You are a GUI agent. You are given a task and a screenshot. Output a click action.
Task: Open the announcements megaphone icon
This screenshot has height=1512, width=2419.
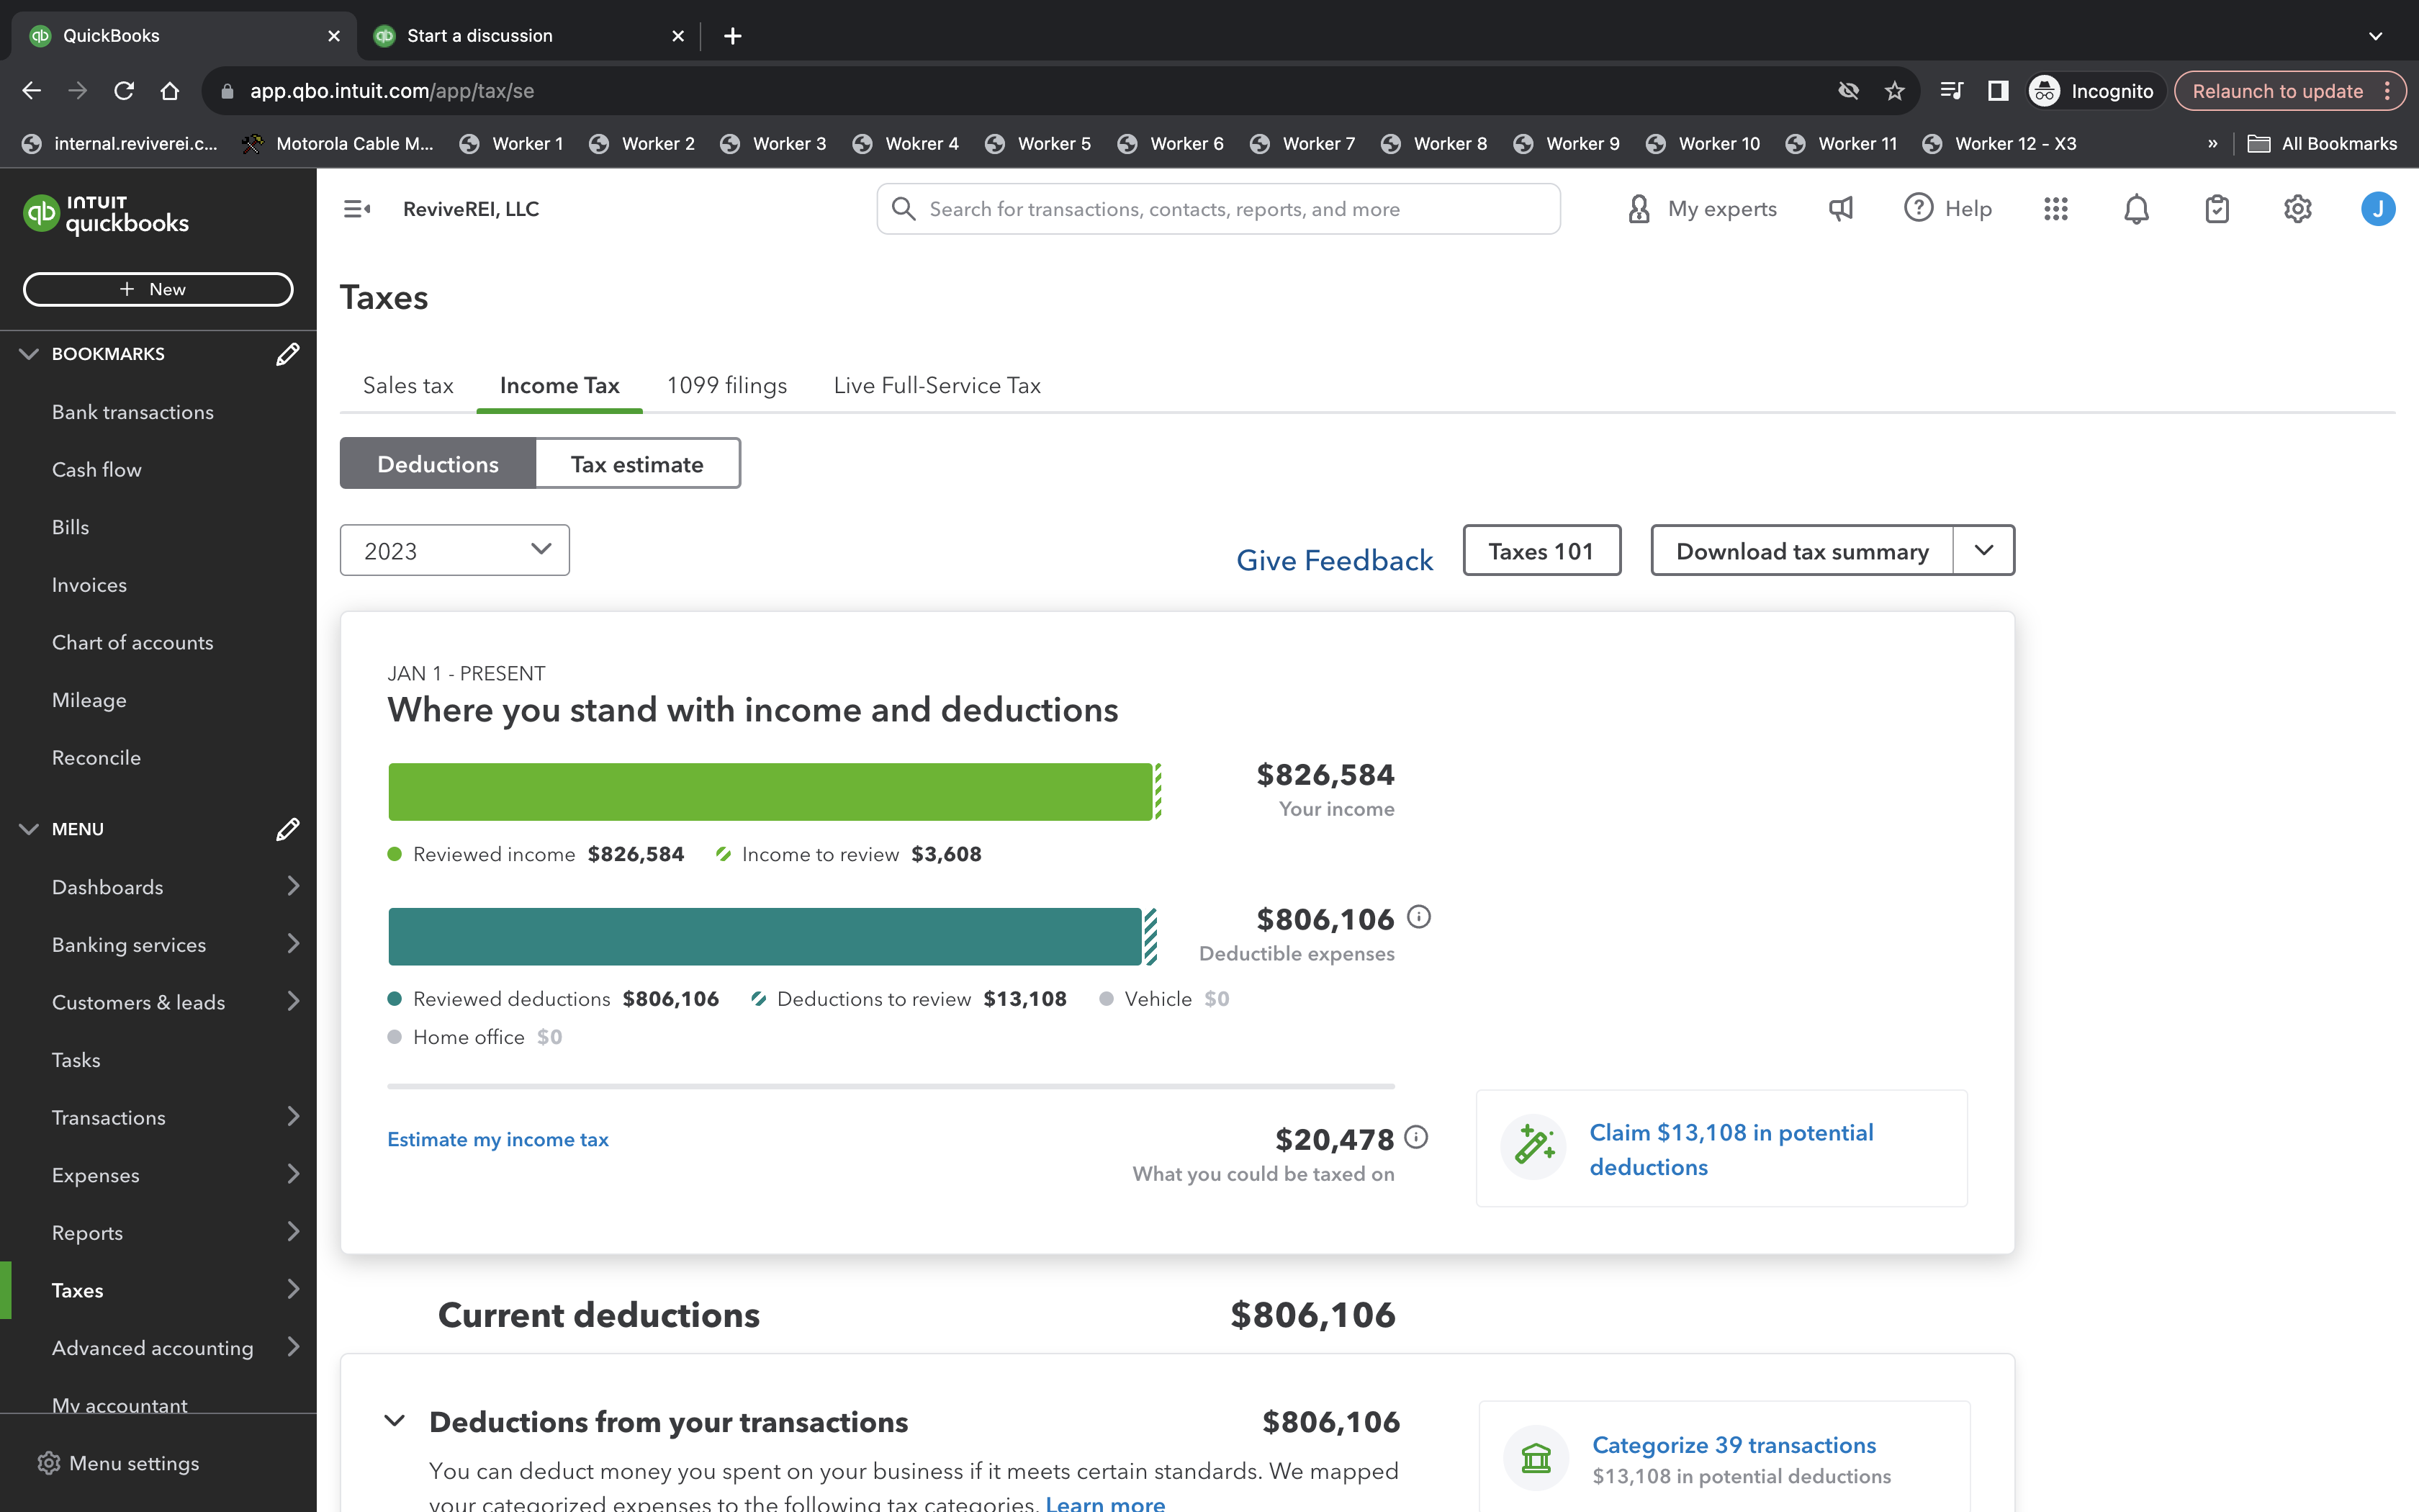(x=1840, y=209)
